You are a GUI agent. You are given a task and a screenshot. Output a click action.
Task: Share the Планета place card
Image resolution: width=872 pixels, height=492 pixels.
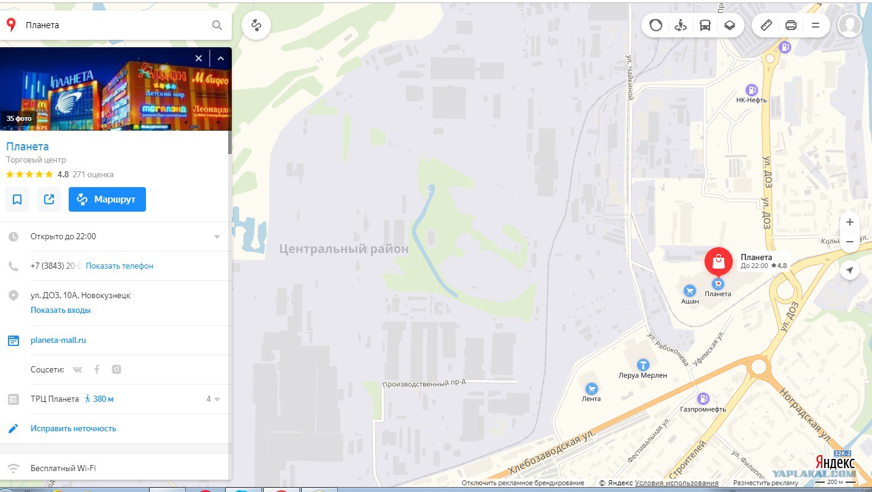click(49, 199)
